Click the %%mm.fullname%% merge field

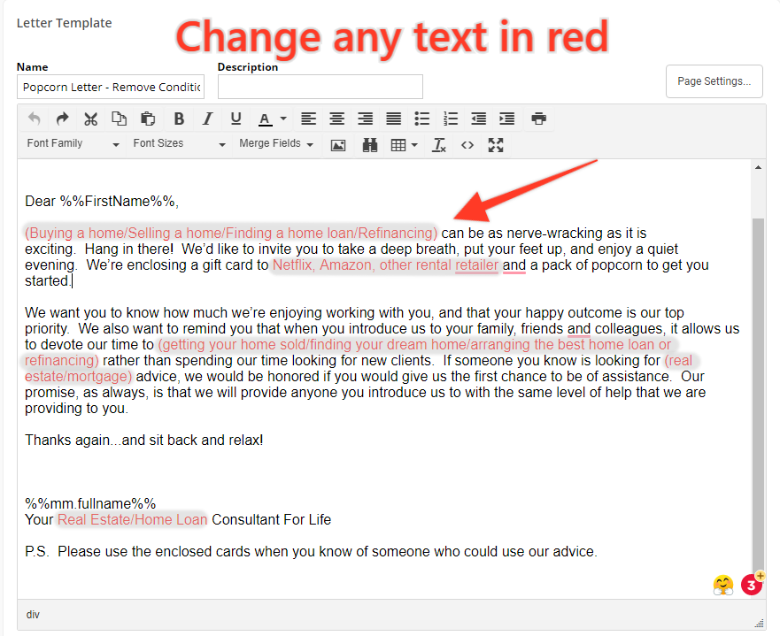(90, 504)
